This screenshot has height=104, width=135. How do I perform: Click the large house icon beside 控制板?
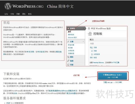click(x=90, y=34)
